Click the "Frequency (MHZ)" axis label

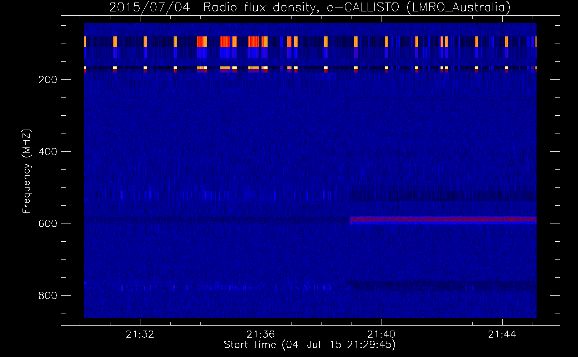(27, 171)
